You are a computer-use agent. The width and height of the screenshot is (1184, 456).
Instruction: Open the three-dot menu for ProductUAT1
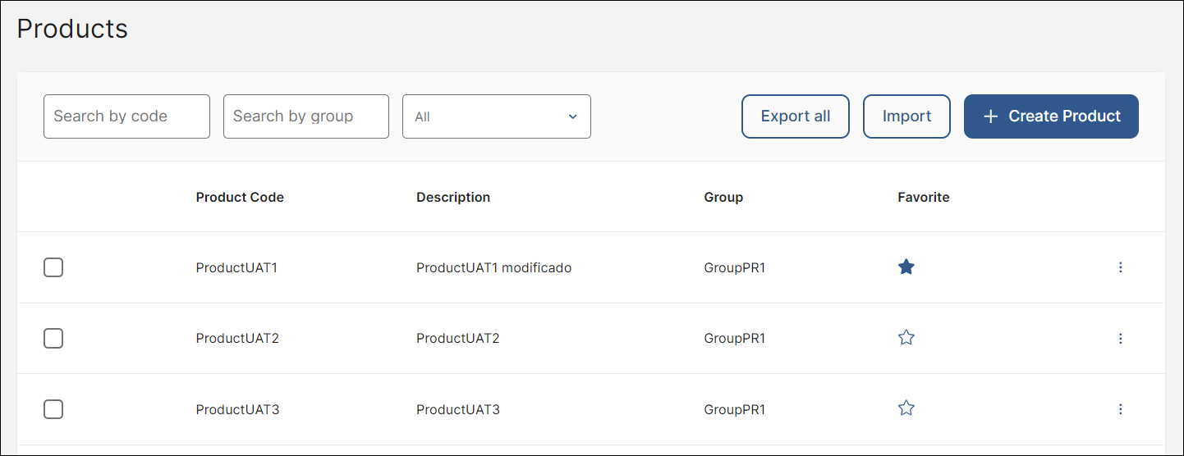click(1120, 267)
